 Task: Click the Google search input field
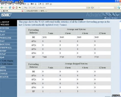[104, 8]
